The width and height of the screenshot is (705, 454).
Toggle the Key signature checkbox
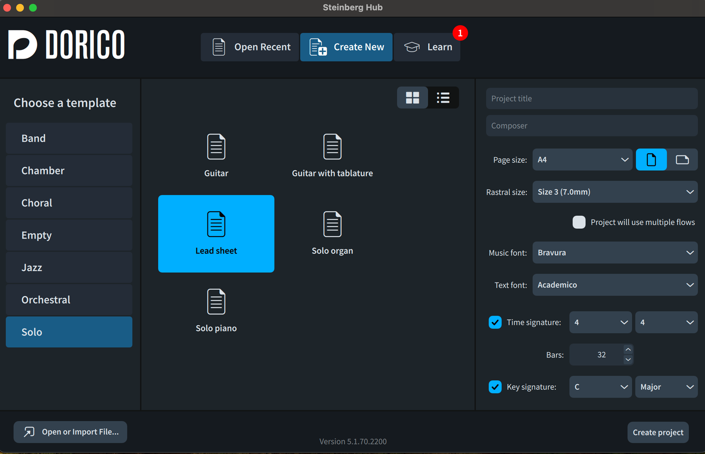[x=495, y=387]
